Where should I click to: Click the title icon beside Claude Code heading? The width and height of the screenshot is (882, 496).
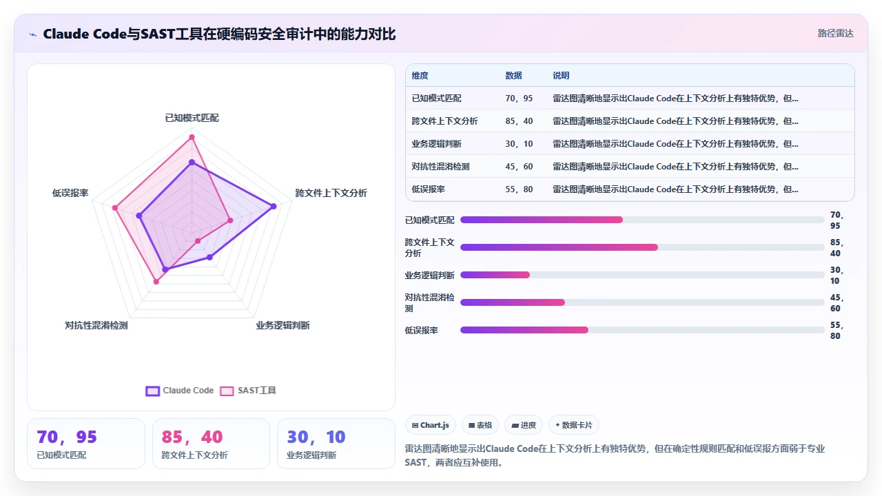tap(33, 34)
